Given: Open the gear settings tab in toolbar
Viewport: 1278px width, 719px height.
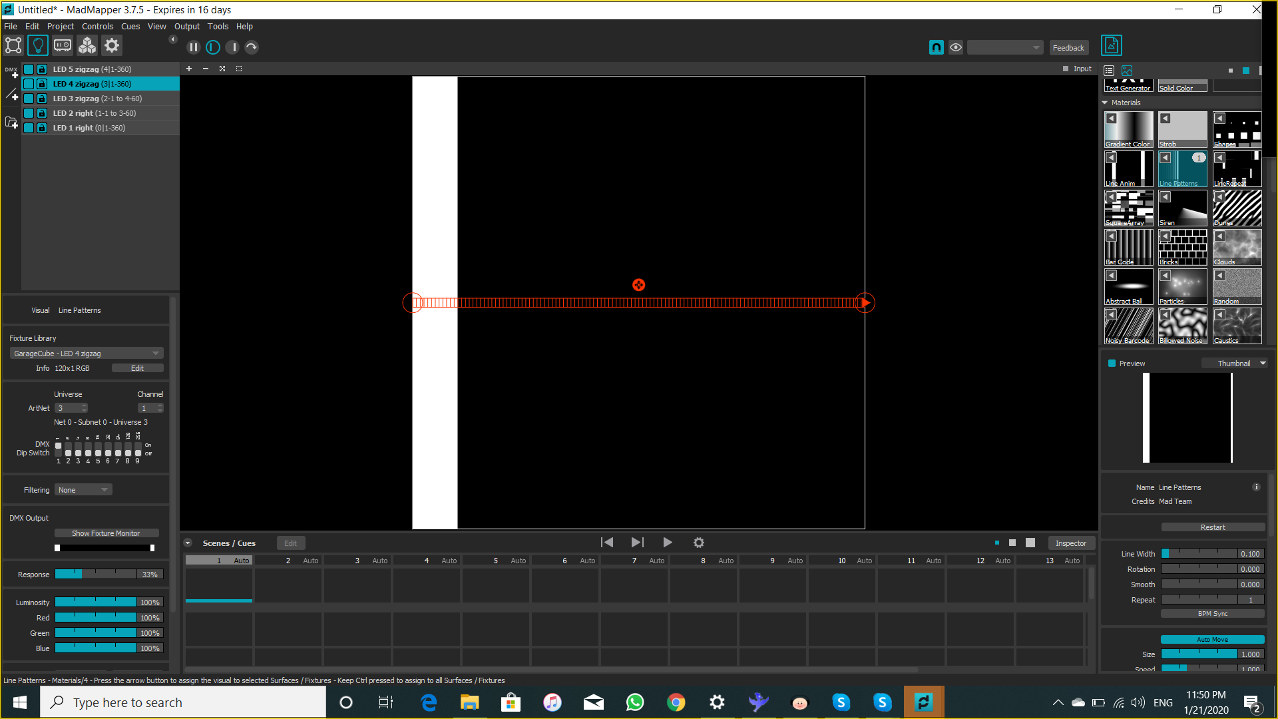Looking at the screenshot, I should click(112, 45).
